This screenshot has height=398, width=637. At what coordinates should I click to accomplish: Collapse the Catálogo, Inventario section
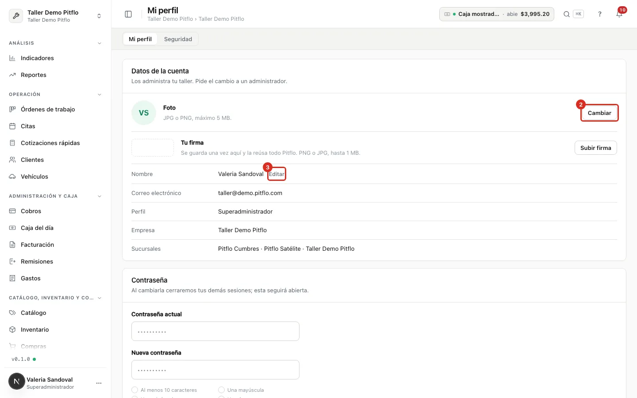click(100, 298)
